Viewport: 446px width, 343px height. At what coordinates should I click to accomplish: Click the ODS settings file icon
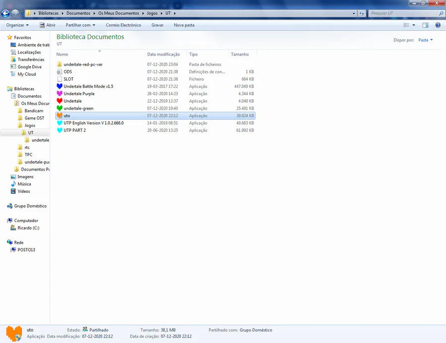click(x=59, y=72)
